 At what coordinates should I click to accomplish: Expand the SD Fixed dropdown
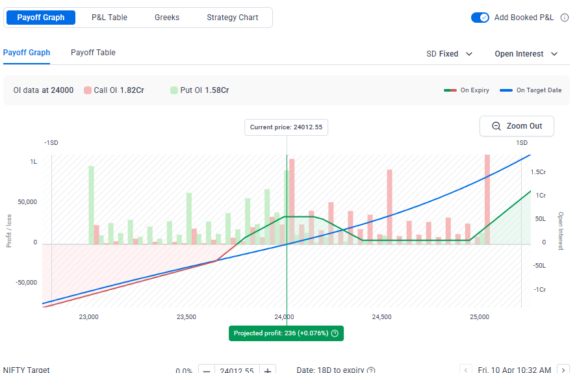point(449,54)
